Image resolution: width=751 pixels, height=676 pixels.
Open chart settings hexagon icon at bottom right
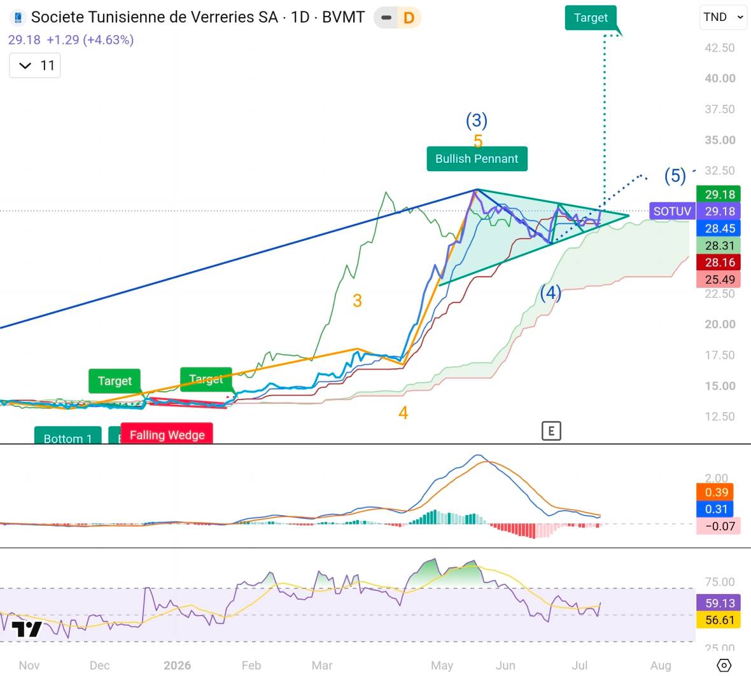pos(724,665)
